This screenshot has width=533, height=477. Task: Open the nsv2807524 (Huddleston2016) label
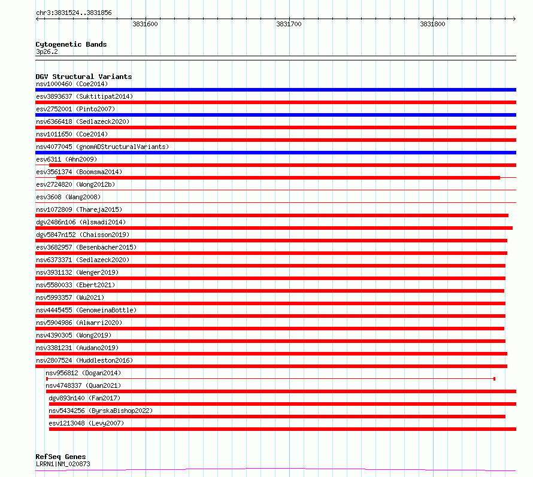click(x=84, y=360)
